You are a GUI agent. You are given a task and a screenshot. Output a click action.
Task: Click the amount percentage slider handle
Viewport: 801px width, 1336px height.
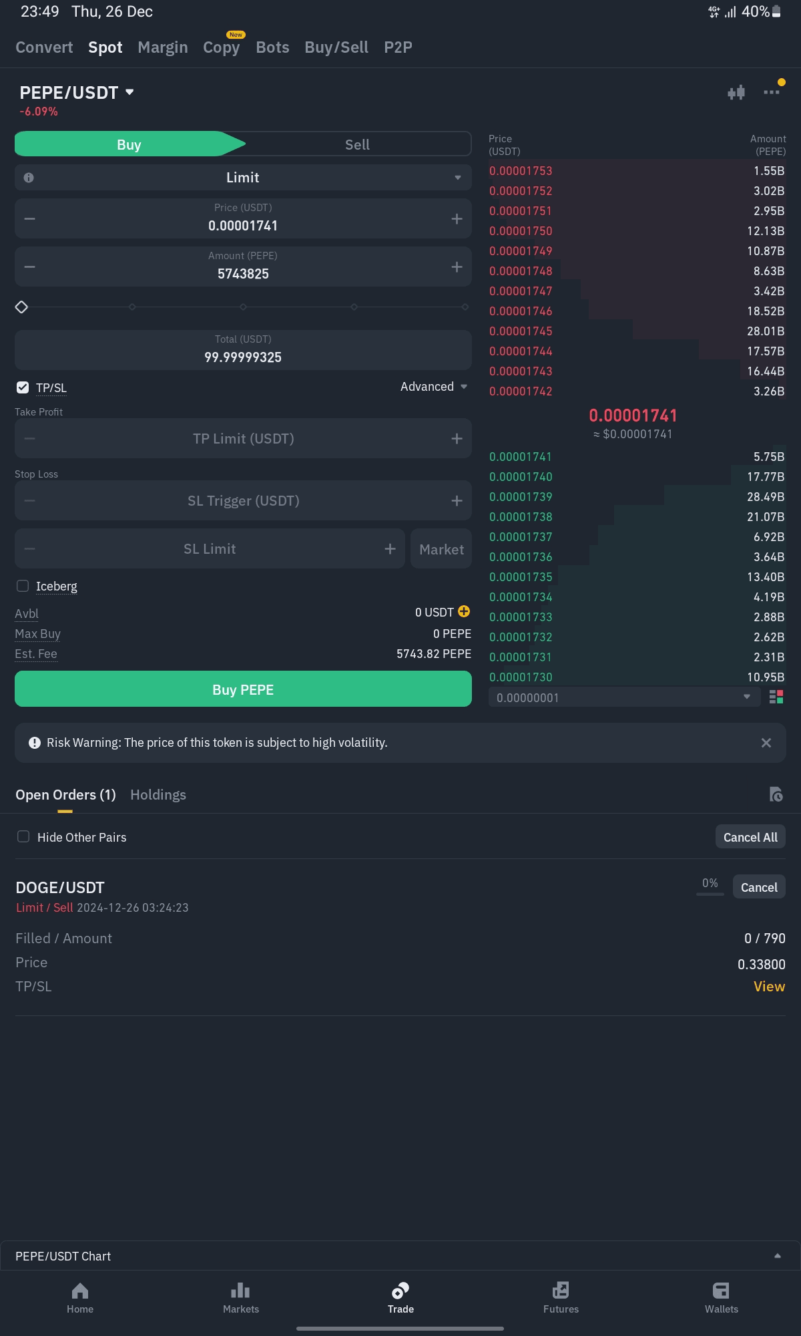tap(22, 307)
